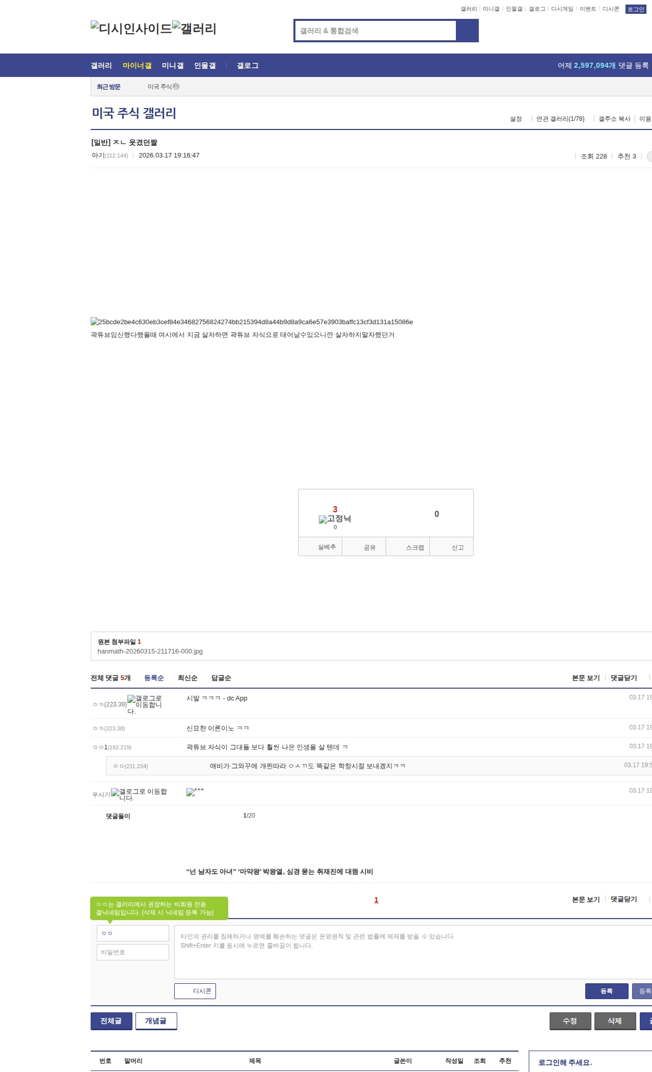Open the 마이너갤 nav tab
Screen dimensions: 652x1072
[x=137, y=65]
